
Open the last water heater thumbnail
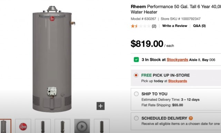coord(102,126)
